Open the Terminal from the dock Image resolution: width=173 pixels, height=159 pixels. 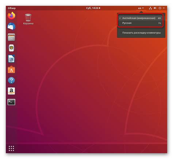pyautogui.click(x=11, y=102)
